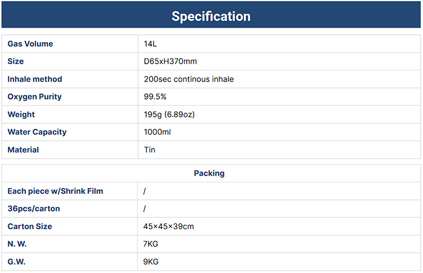
Task: Click the Inhale method label
Action: [x=35, y=79]
